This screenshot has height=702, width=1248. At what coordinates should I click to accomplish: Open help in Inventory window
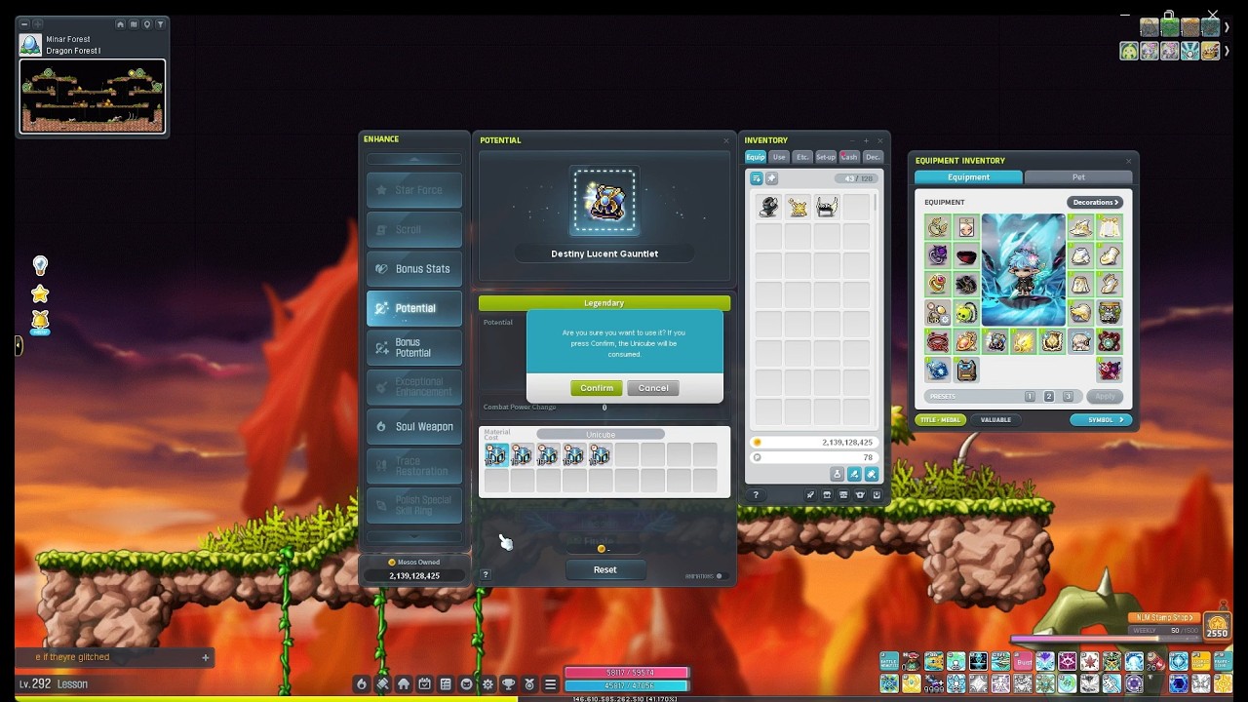coord(756,495)
